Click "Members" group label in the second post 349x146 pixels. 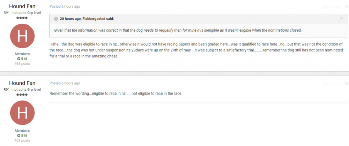coord(22,130)
